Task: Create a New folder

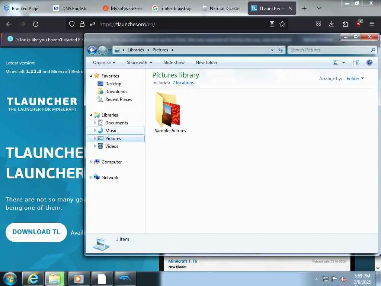Action: [206, 63]
